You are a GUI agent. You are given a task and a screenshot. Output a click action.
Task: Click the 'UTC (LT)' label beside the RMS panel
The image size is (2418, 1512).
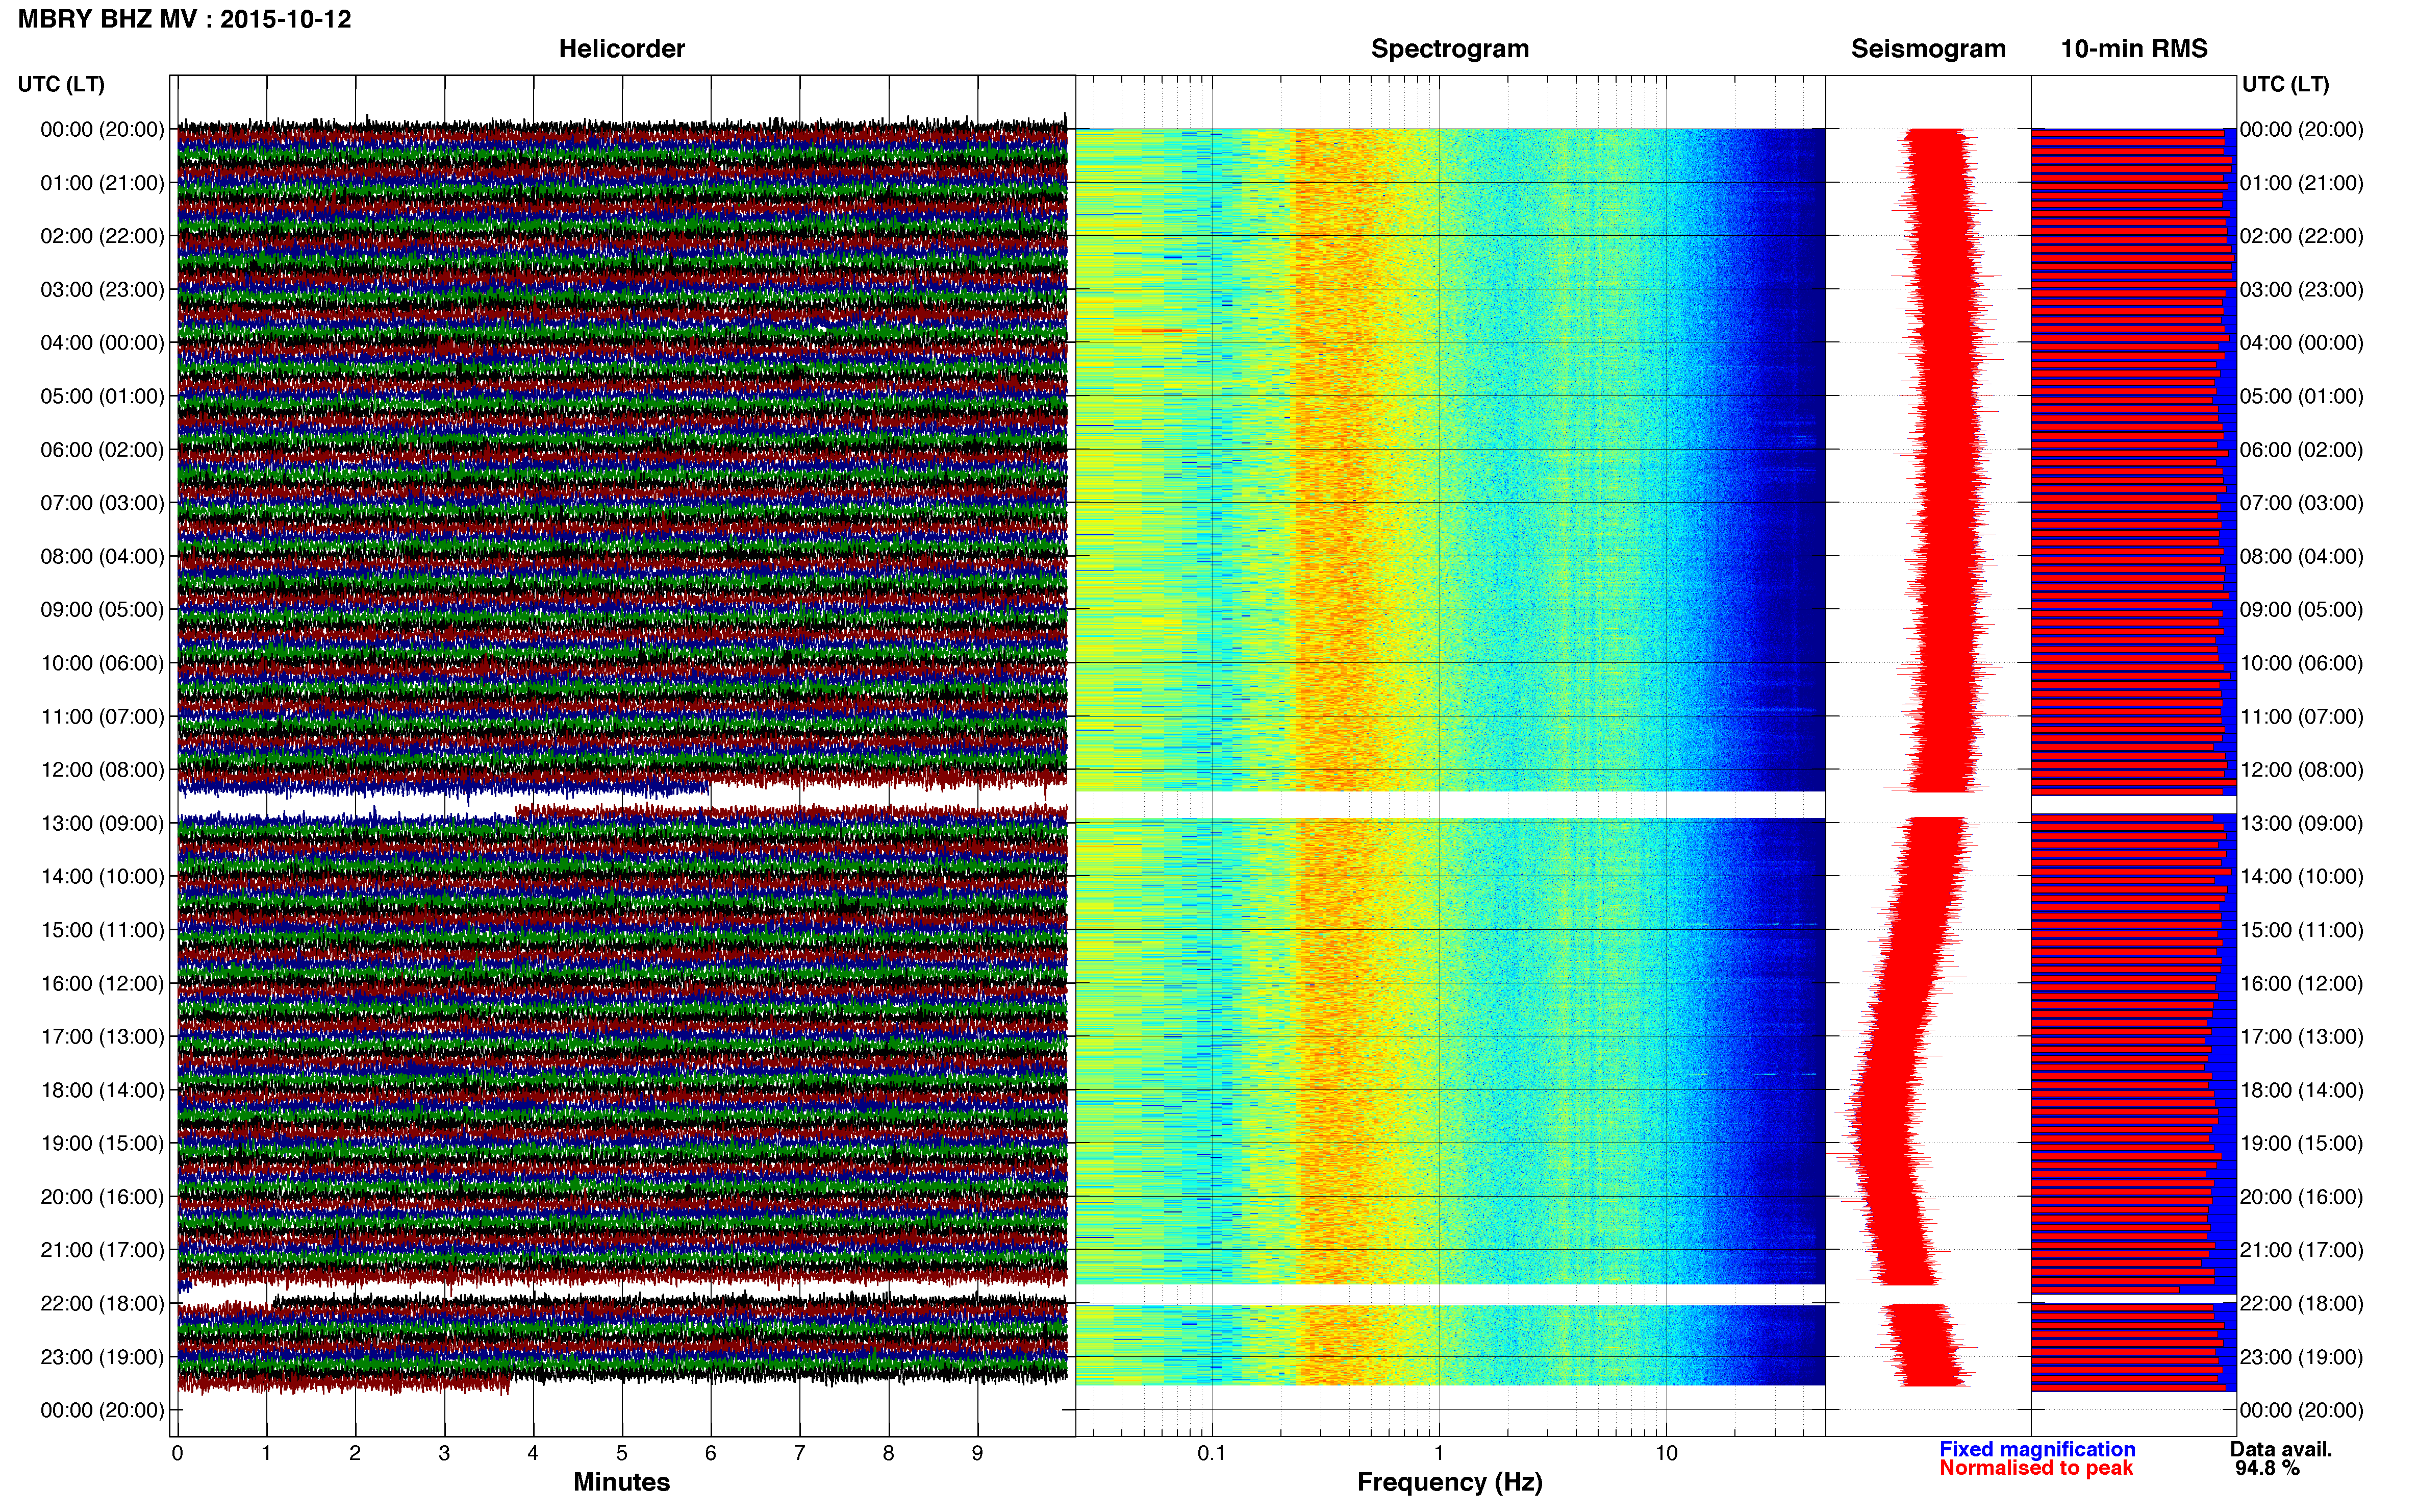(x=2285, y=84)
